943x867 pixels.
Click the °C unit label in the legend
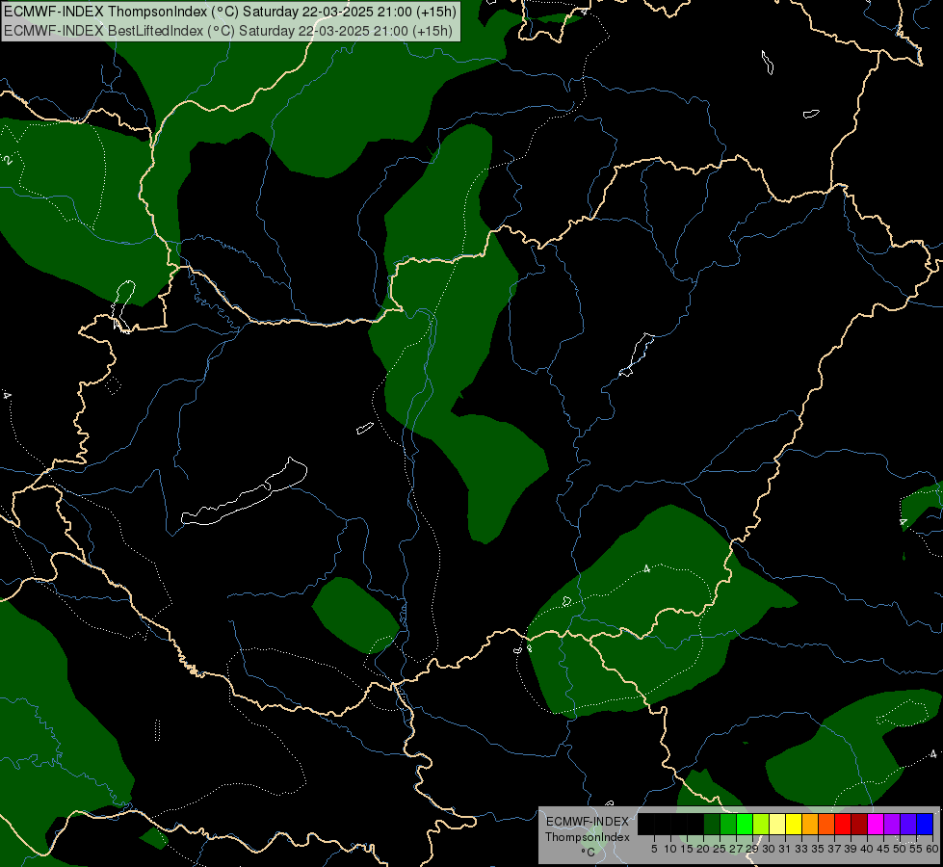coord(588,852)
